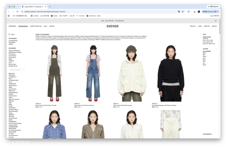Click the Gemini button in the tab strip
This screenshot has height=147, width=227.
coord(213,7)
